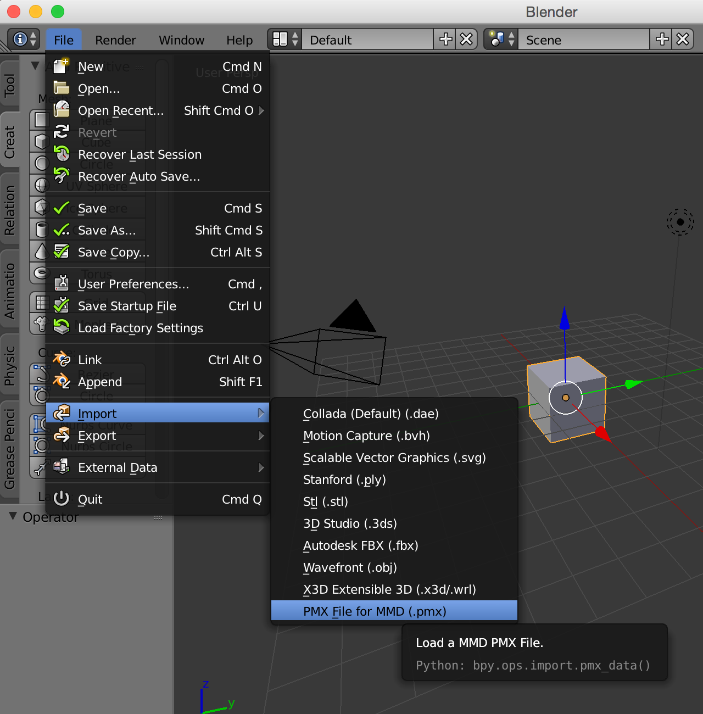Delete the current scene with X
The height and width of the screenshot is (714, 703).
pyautogui.click(x=683, y=40)
